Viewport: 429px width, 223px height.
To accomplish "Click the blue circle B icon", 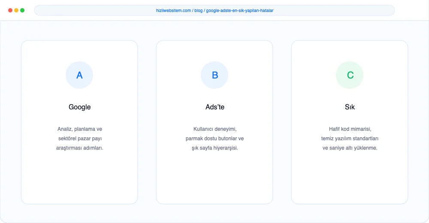I will (214, 75).
